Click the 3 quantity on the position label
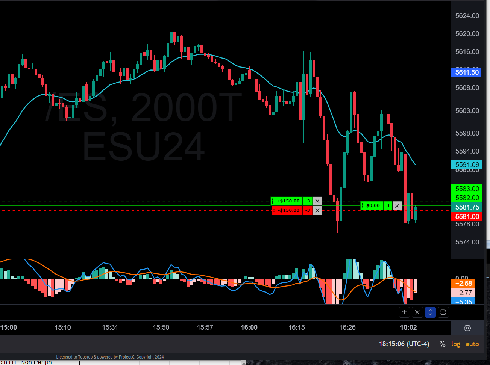Image resolution: width=490 pixels, height=365 pixels. point(388,206)
